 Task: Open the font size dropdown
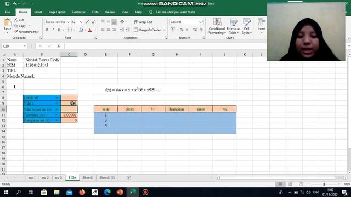point(82,22)
